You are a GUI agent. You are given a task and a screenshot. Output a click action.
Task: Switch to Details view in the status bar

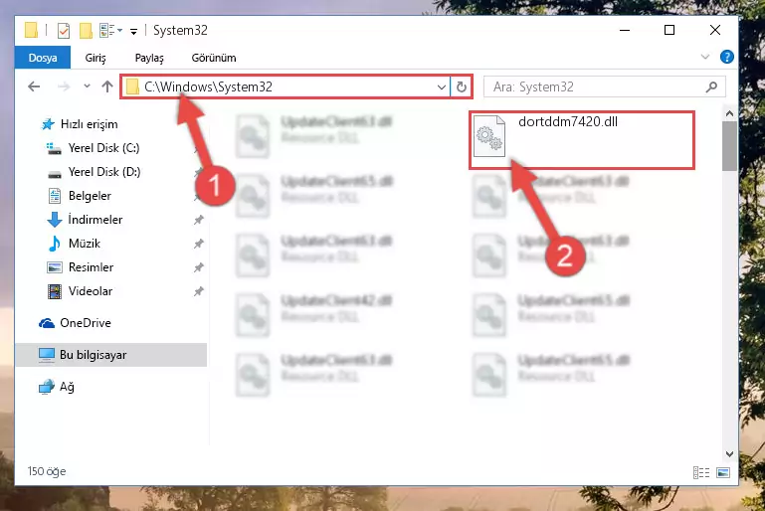click(x=701, y=472)
